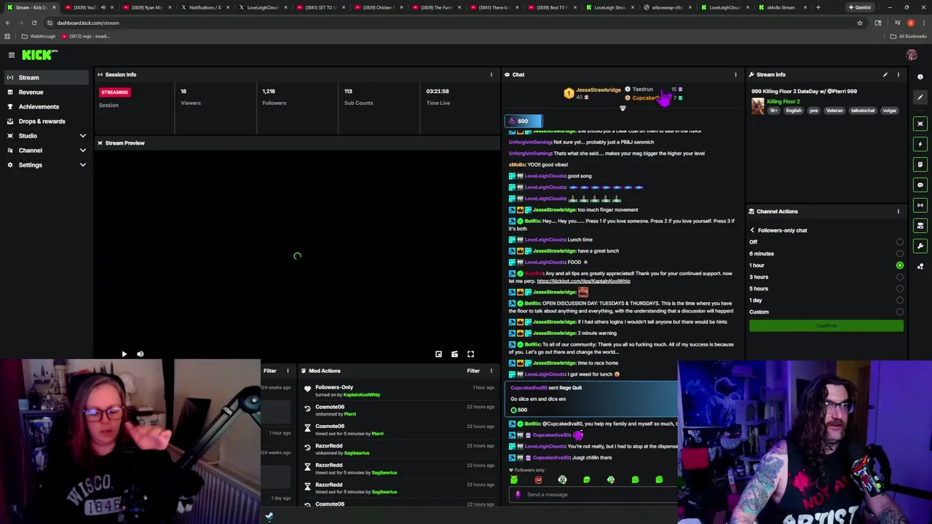The width and height of the screenshot is (932, 524).
Task: Switch stream preview to theater mode
Action: 454,354
